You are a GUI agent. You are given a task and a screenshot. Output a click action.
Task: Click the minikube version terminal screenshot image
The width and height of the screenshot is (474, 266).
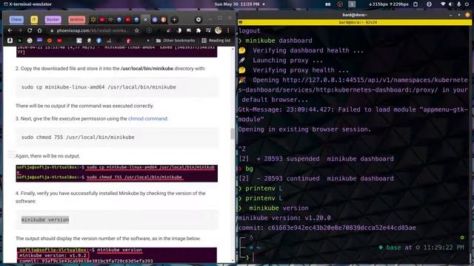click(117, 255)
